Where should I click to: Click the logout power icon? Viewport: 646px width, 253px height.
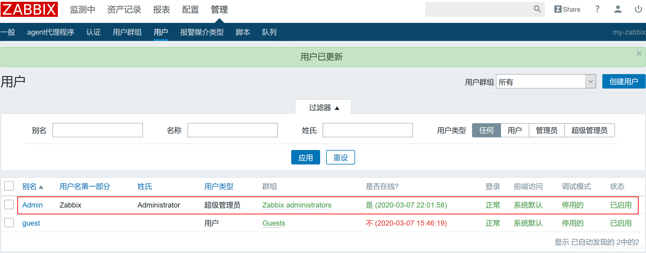click(x=638, y=9)
